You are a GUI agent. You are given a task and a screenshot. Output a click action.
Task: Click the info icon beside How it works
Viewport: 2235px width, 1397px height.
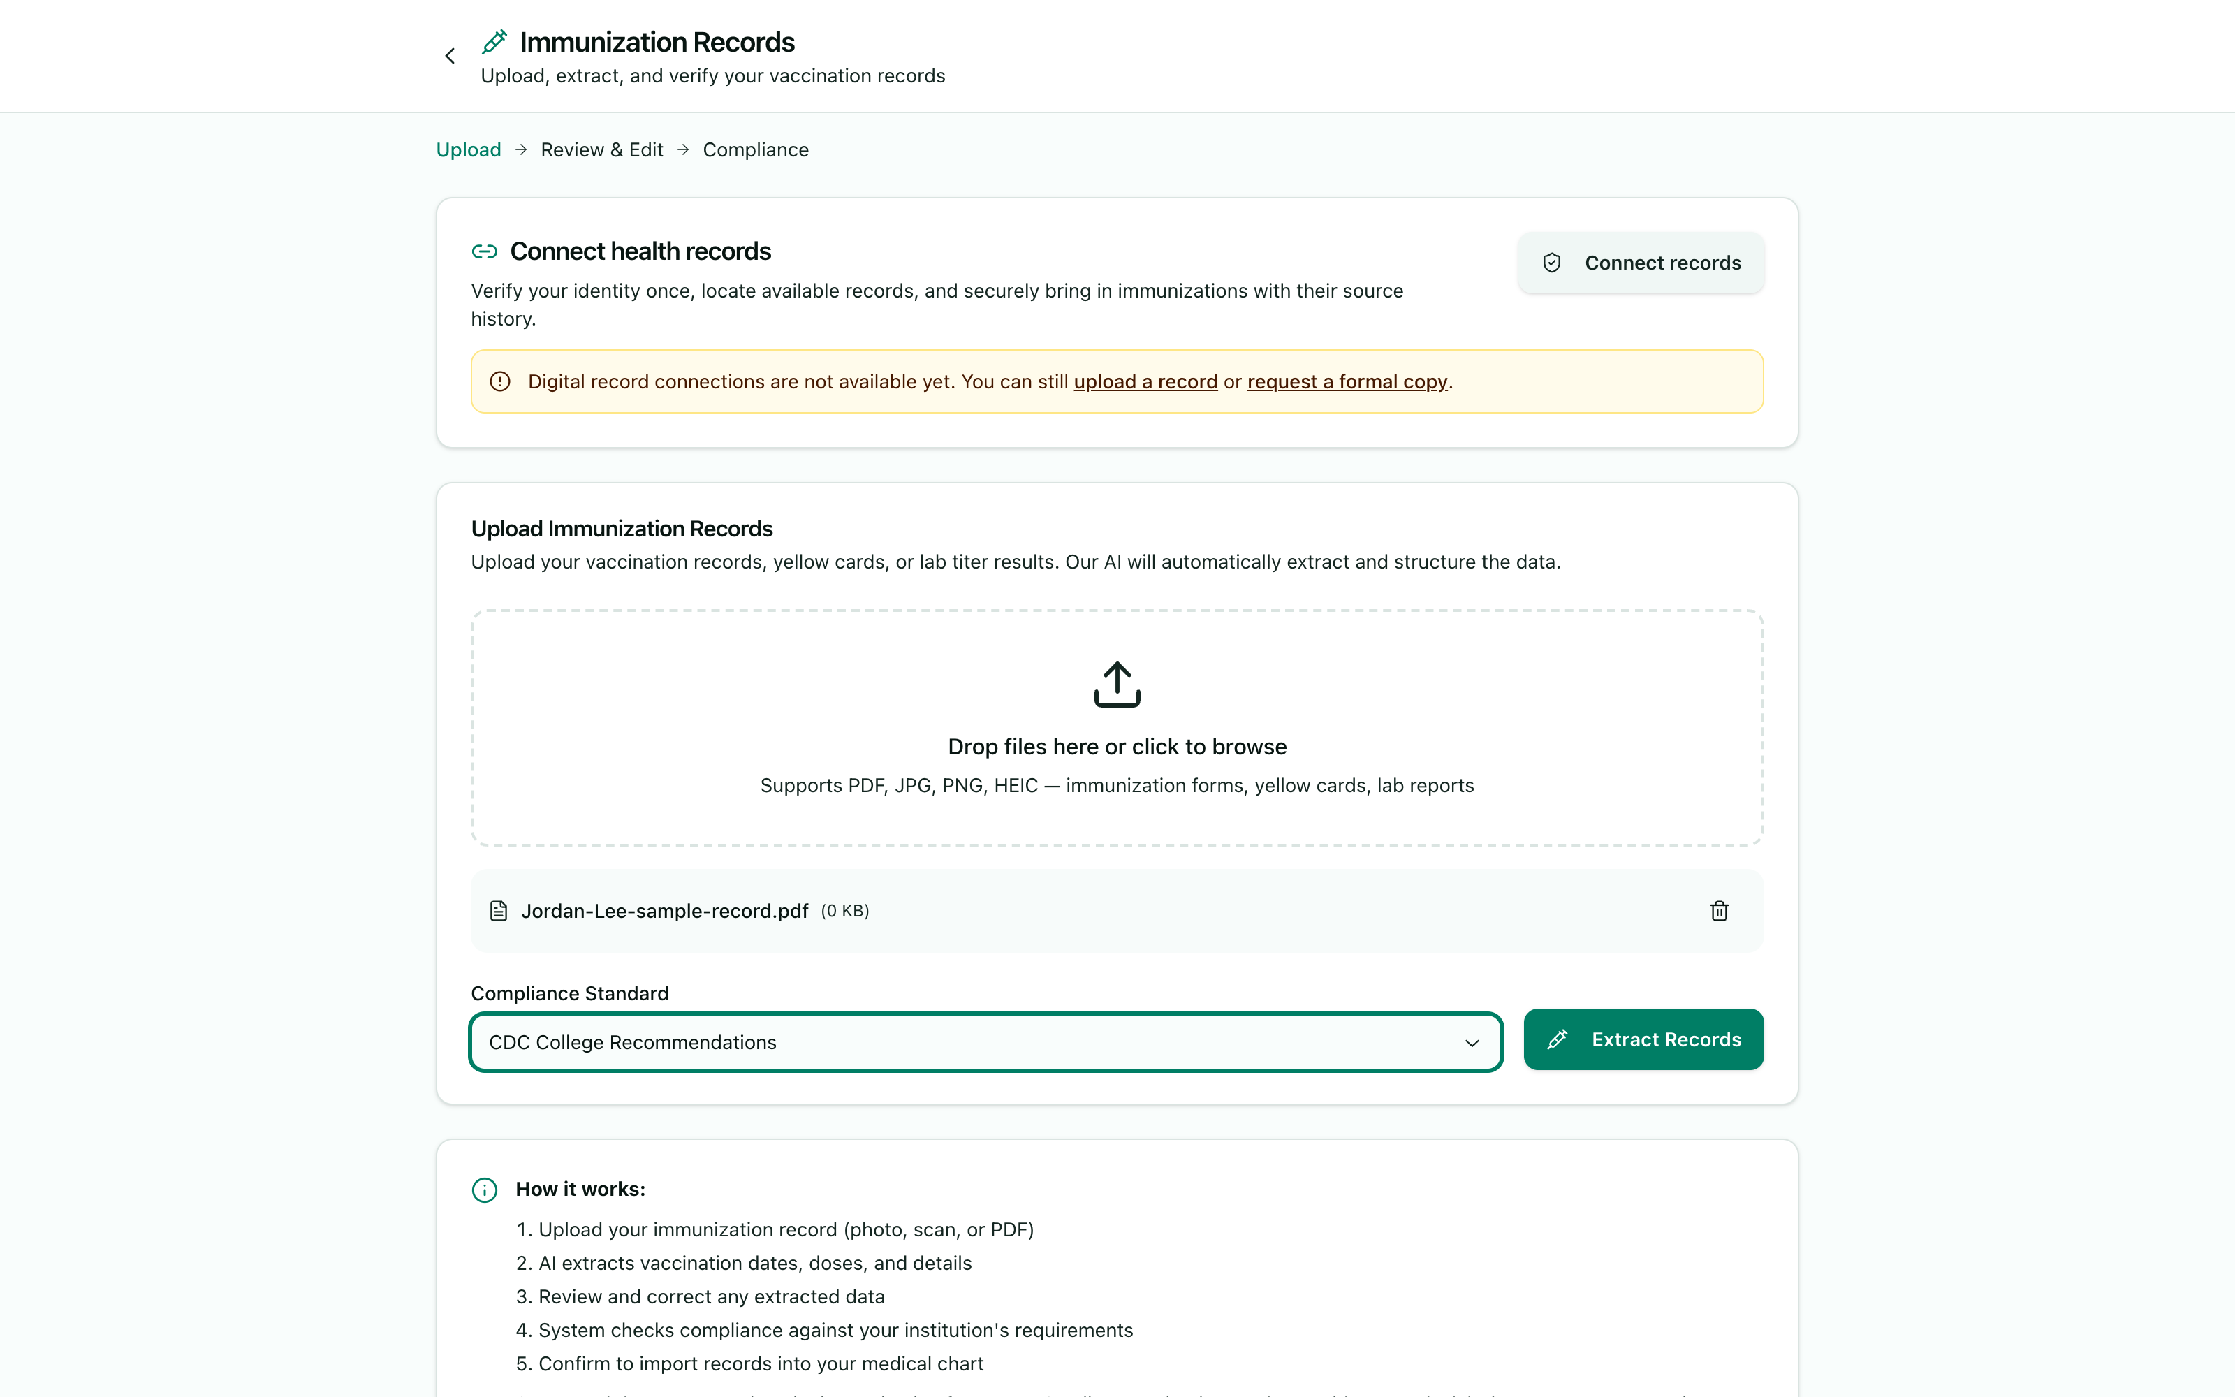tap(484, 1190)
